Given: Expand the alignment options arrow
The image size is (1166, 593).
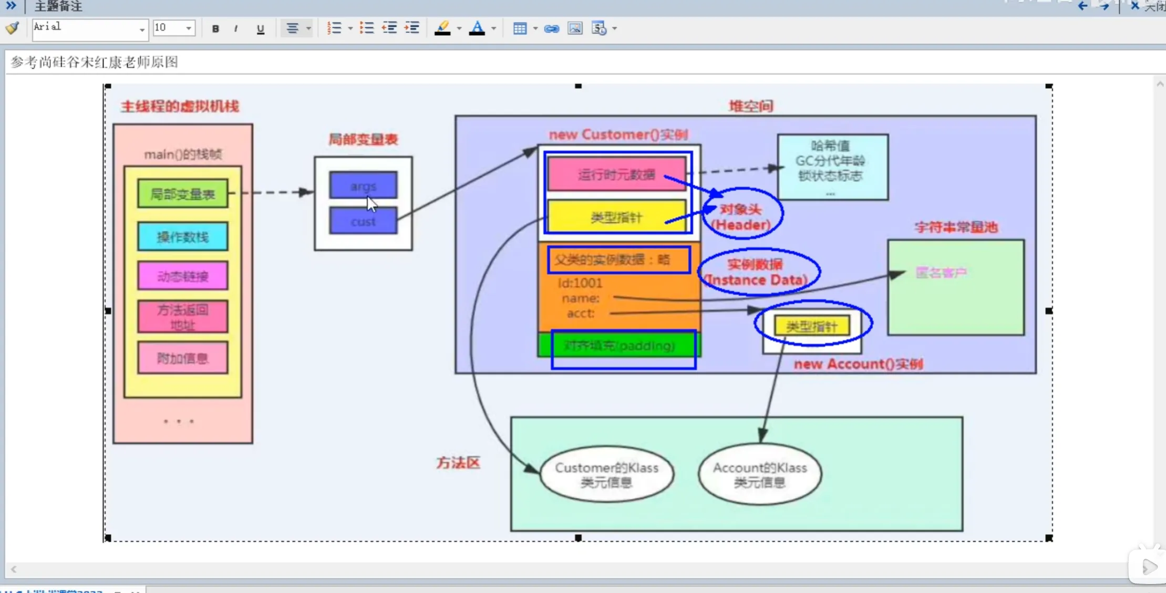Looking at the screenshot, I should [x=309, y=28].
